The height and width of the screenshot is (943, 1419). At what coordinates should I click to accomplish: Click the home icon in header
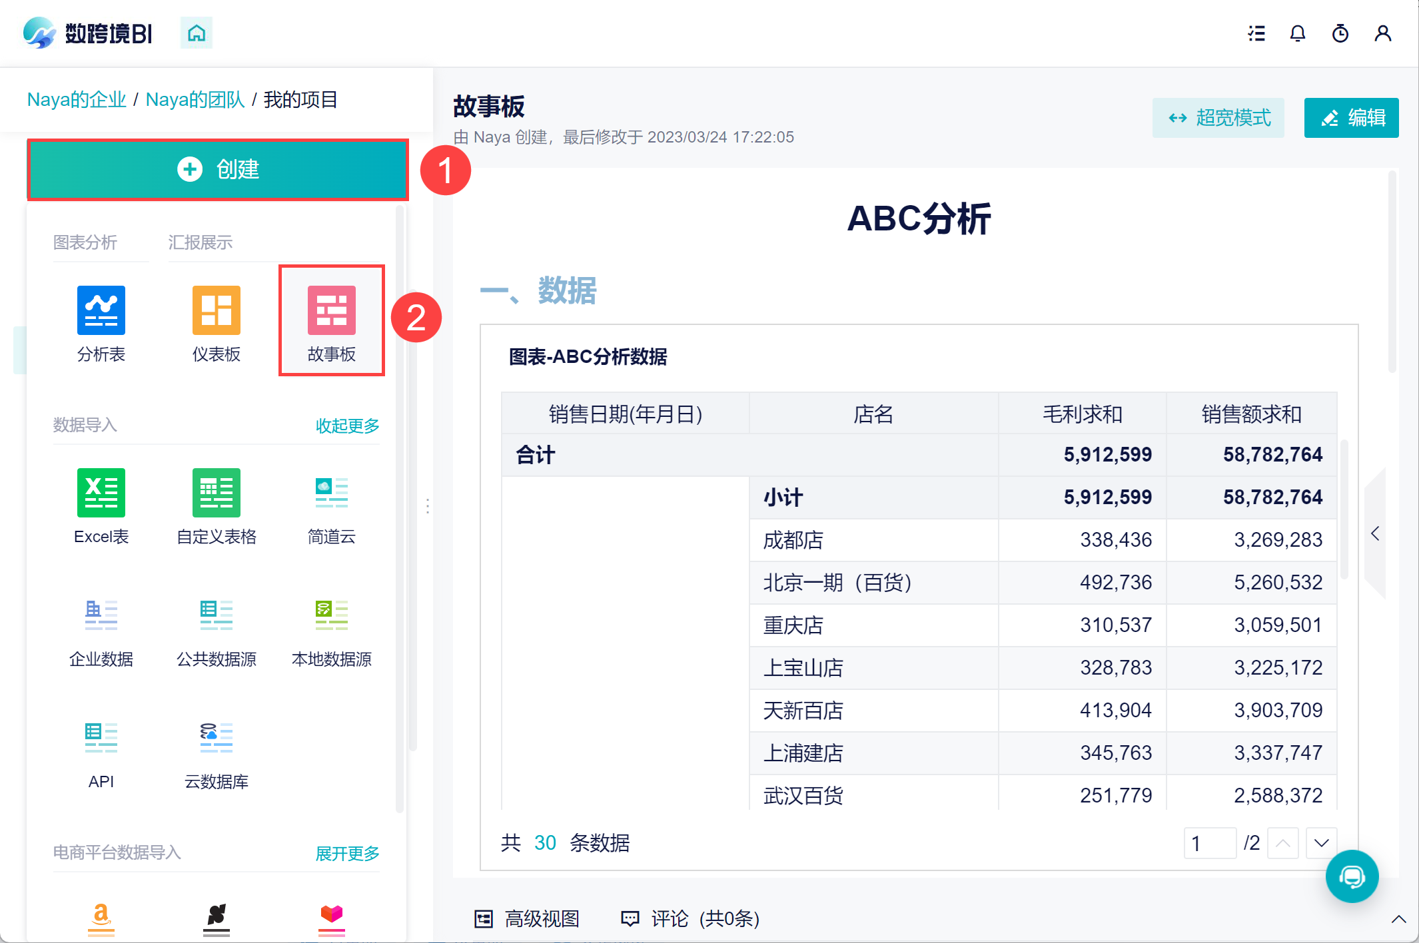pos(197,33)
